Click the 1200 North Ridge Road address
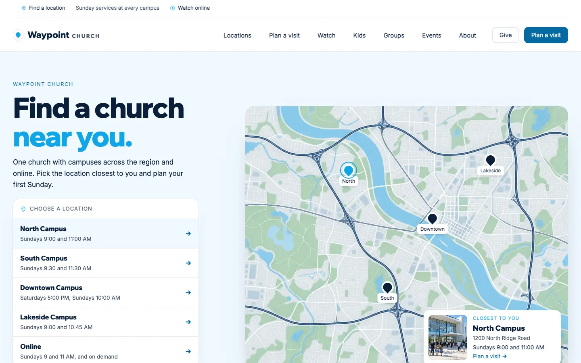 [502, 338]
